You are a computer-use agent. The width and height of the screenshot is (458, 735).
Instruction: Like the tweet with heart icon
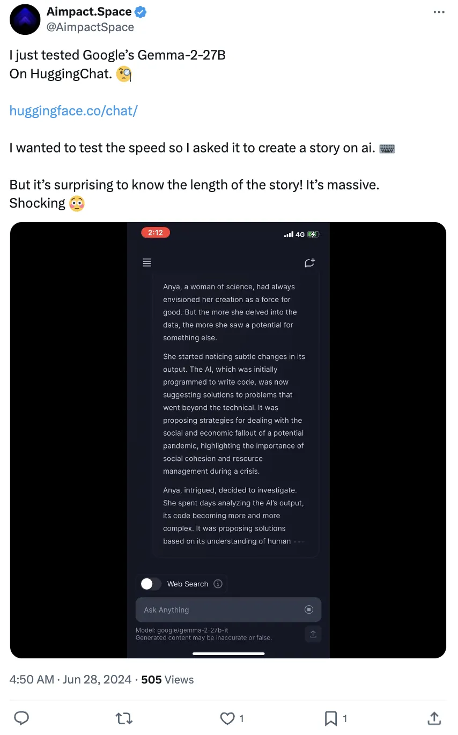click(228, 718)
